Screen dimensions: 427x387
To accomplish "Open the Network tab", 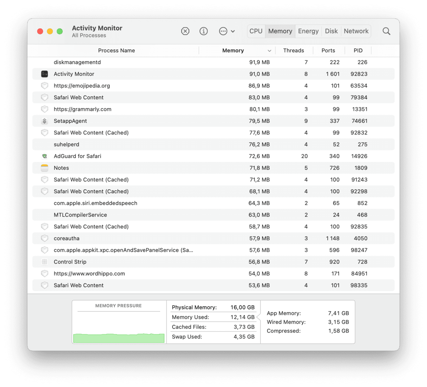I will tap(356, 31).
